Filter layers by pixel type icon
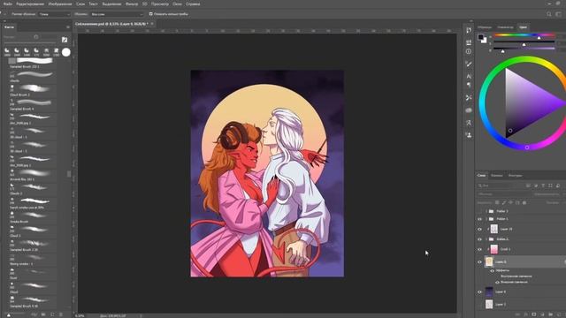 click(528, 185)
